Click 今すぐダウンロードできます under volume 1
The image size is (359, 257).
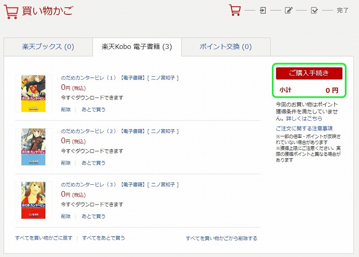[92, 98]
